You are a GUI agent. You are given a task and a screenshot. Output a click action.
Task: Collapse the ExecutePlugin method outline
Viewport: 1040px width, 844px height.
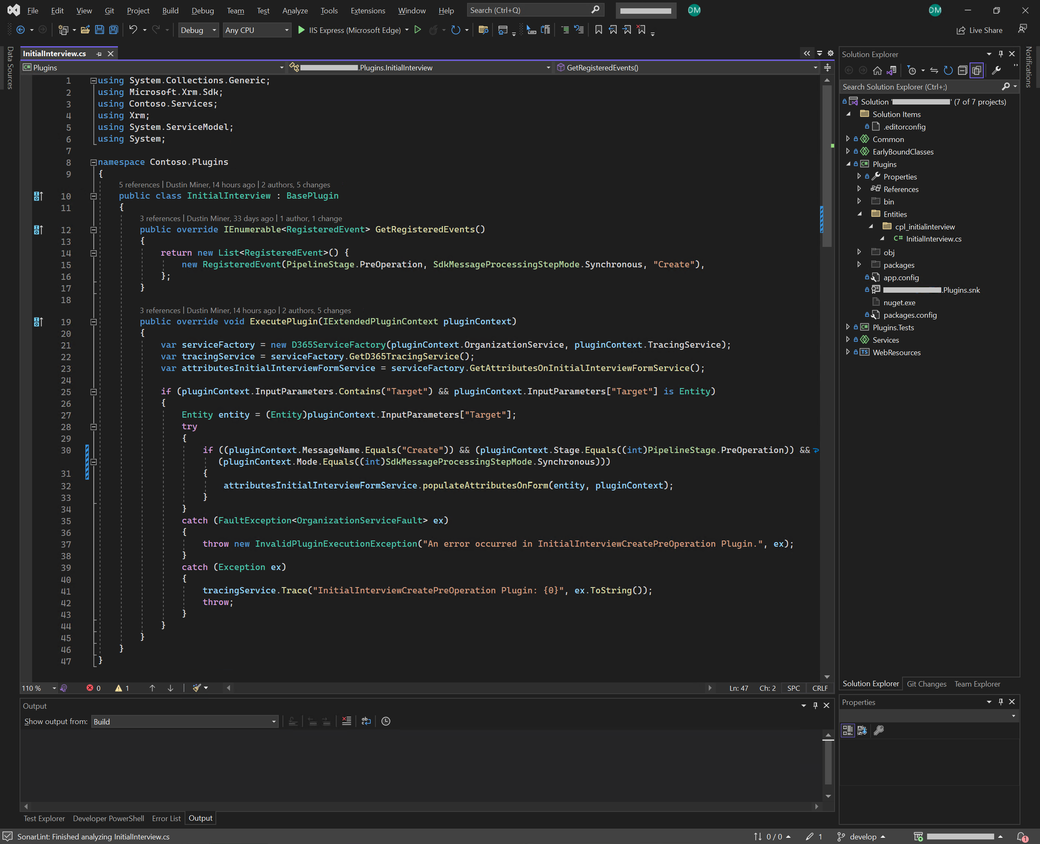coord(93,322)
